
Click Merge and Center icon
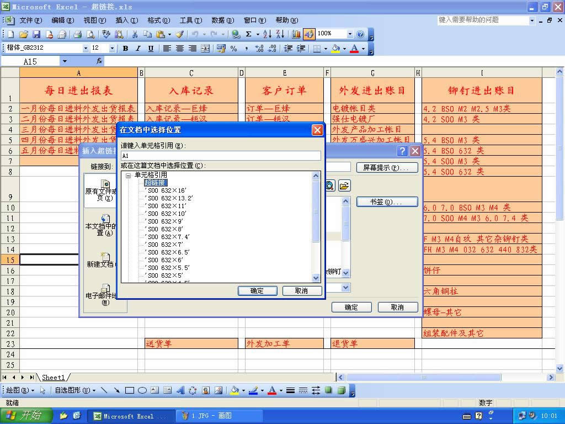tap(205, 49)
